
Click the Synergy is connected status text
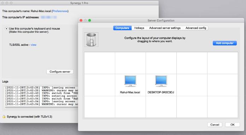[x=29, y=117]
